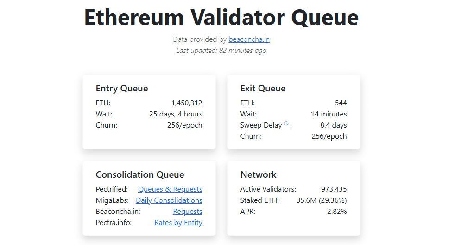The height and width of the screenshot is (245, 474).
Task: Click the Entry Queue wait time value
Action: (176, 114)
